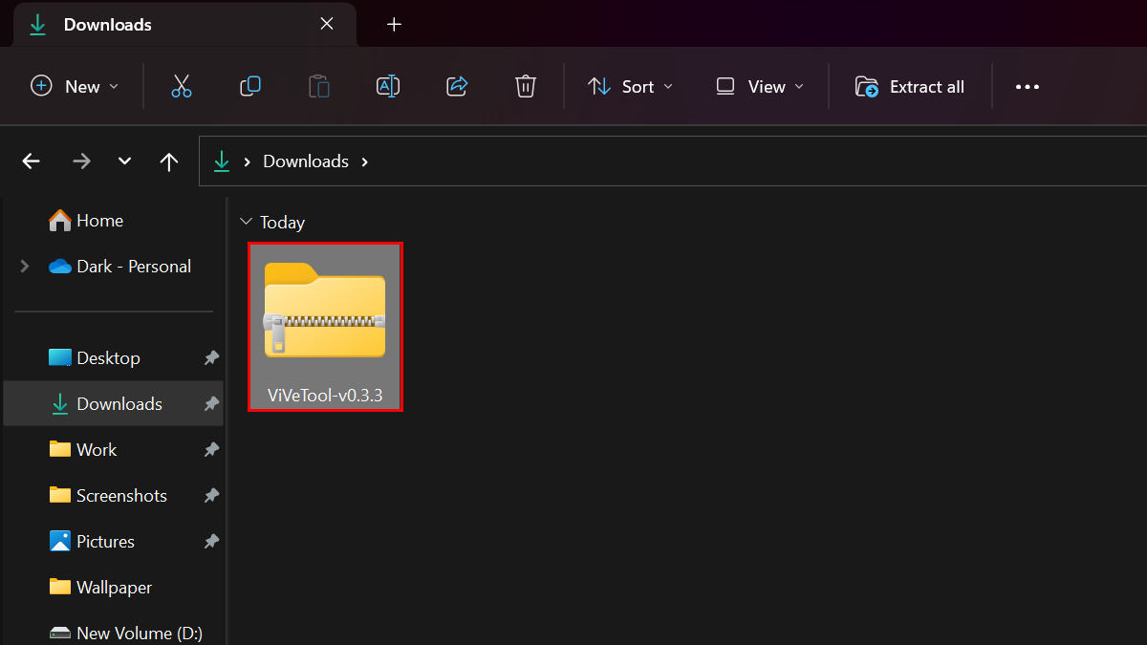Expand the Dark - Personal OneDrive node

coord(25,267)
